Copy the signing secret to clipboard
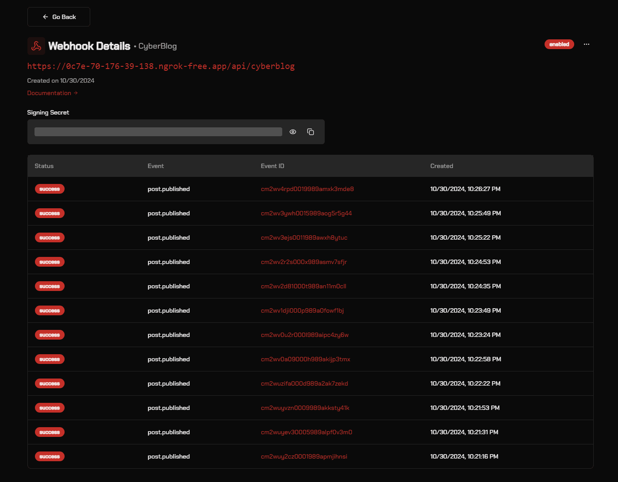Screen dimensions: 618x482 311,132
